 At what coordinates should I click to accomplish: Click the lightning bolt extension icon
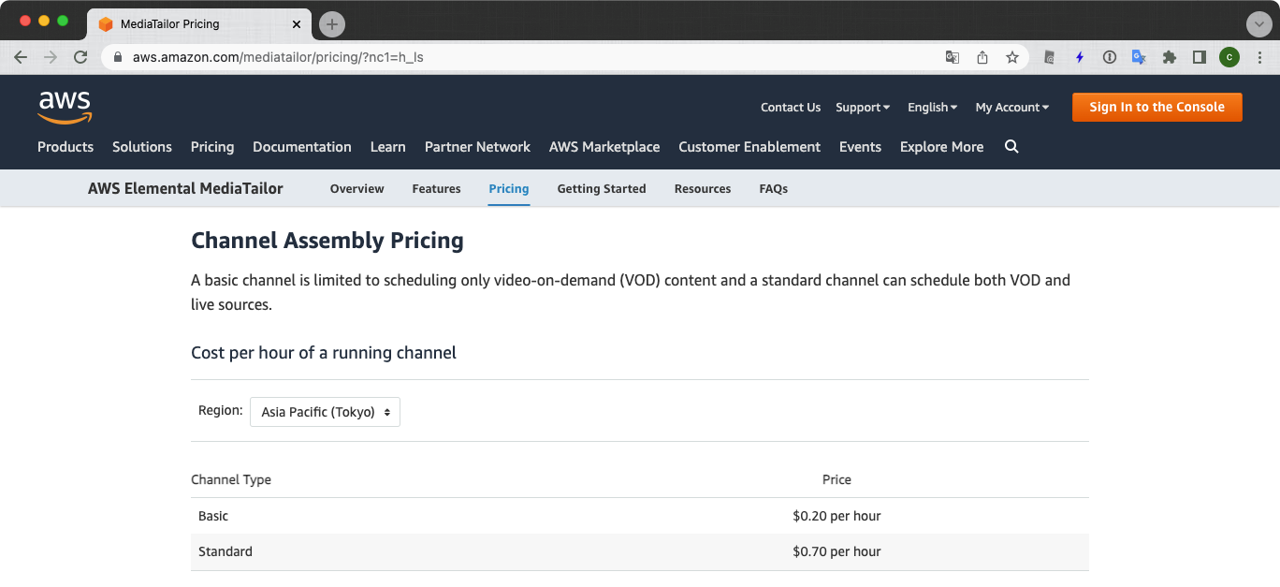[1080, 57]
